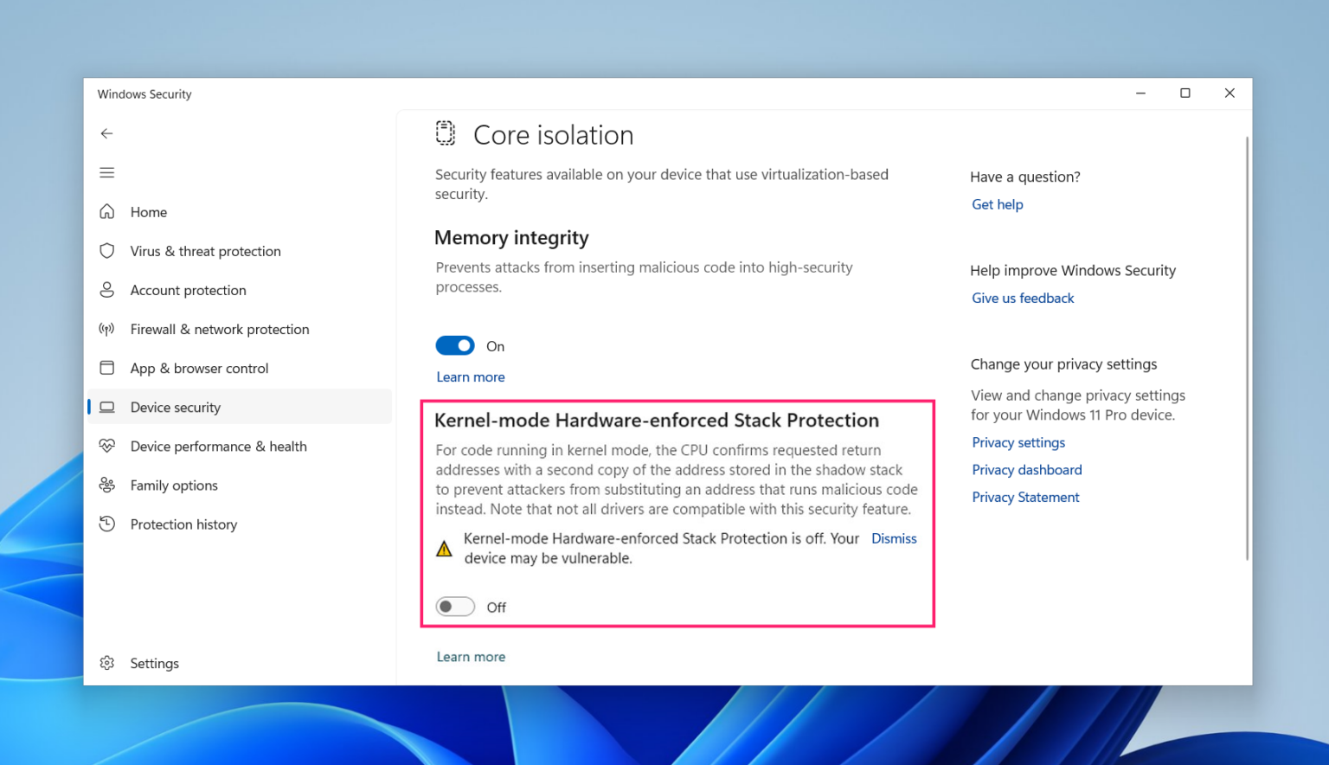Click the yellow warning triangle icon

click(444, 549)
